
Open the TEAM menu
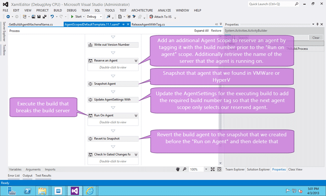86,10
